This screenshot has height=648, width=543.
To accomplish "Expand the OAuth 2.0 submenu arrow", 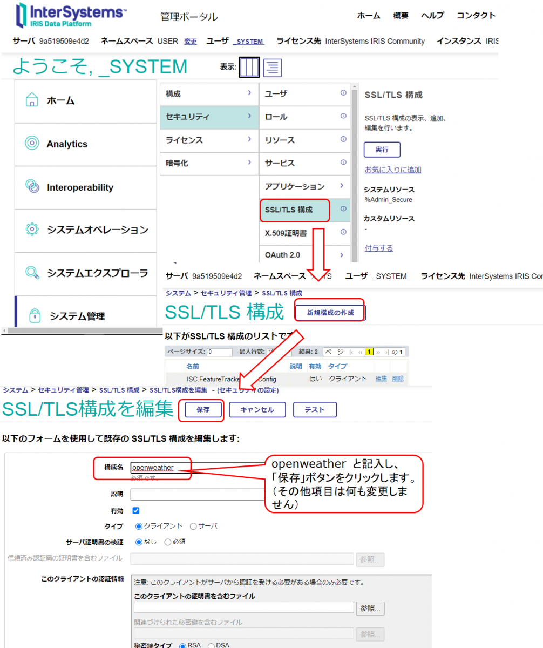I will point(342,255).
